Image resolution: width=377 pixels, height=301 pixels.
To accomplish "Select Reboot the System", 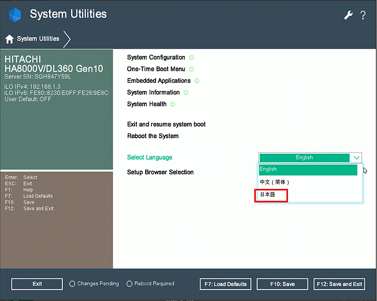I will pyautogui.click(x=153, y=136).
